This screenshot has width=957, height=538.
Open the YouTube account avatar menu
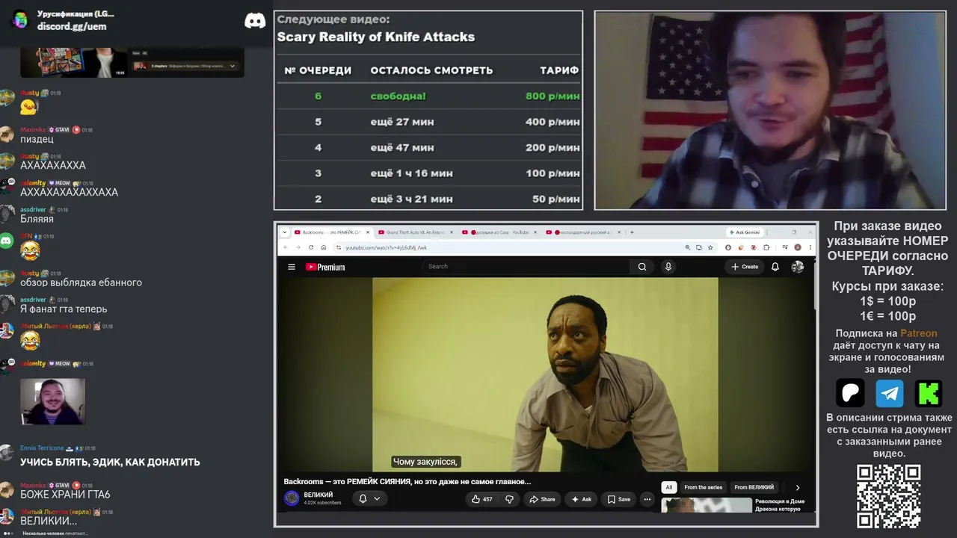[798, 267]
